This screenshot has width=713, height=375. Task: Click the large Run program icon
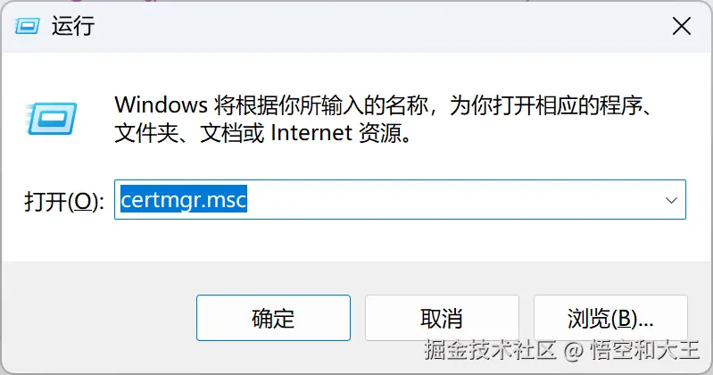[x=52, y=119]
